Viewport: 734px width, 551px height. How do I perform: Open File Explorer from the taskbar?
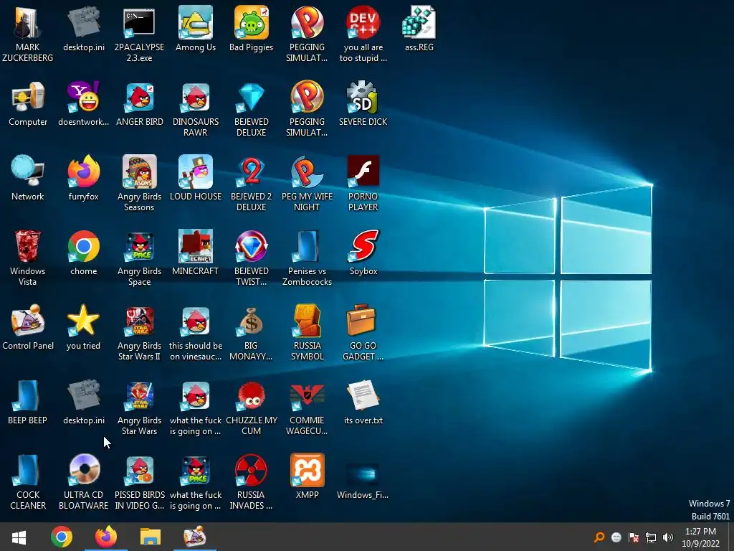click(151, 537)
